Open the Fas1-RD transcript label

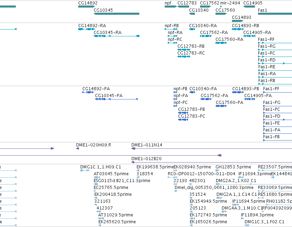267,60
